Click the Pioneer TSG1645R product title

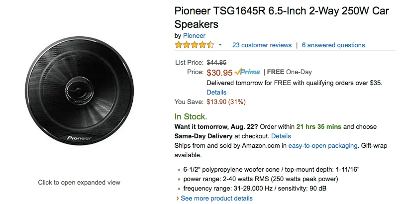282,17
